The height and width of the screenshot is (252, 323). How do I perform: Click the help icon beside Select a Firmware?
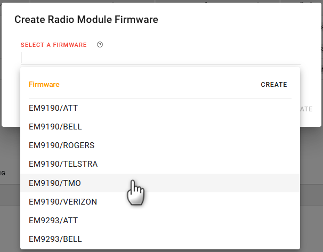point(100,45)
